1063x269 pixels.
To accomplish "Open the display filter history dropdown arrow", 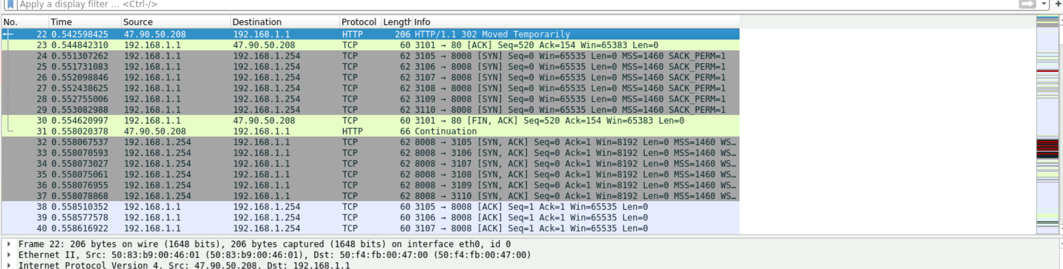I will (x=1043, y=4).
